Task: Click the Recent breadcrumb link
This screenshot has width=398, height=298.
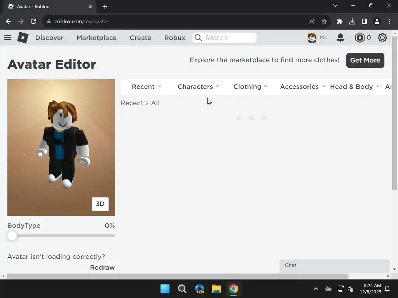Action: 132,103
